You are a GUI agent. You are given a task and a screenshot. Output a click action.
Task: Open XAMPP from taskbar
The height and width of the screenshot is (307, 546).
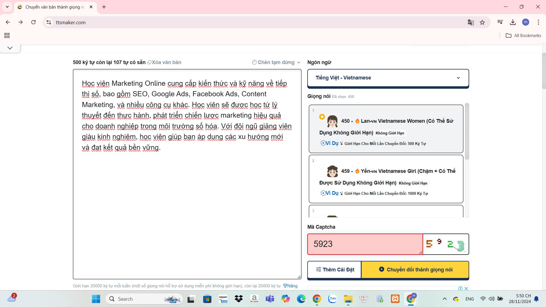coord(395,299)
